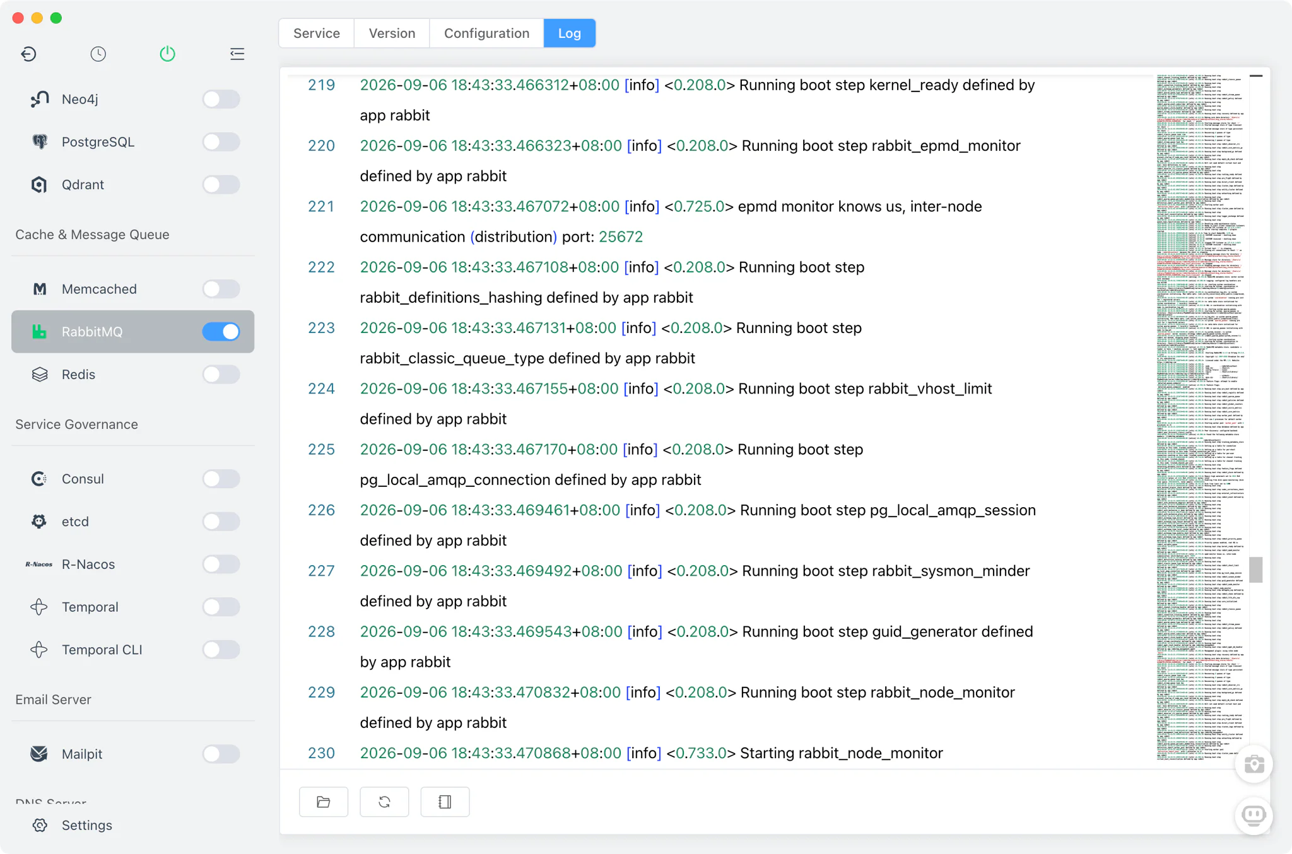Enable the Temporal toggle switch

221,607
